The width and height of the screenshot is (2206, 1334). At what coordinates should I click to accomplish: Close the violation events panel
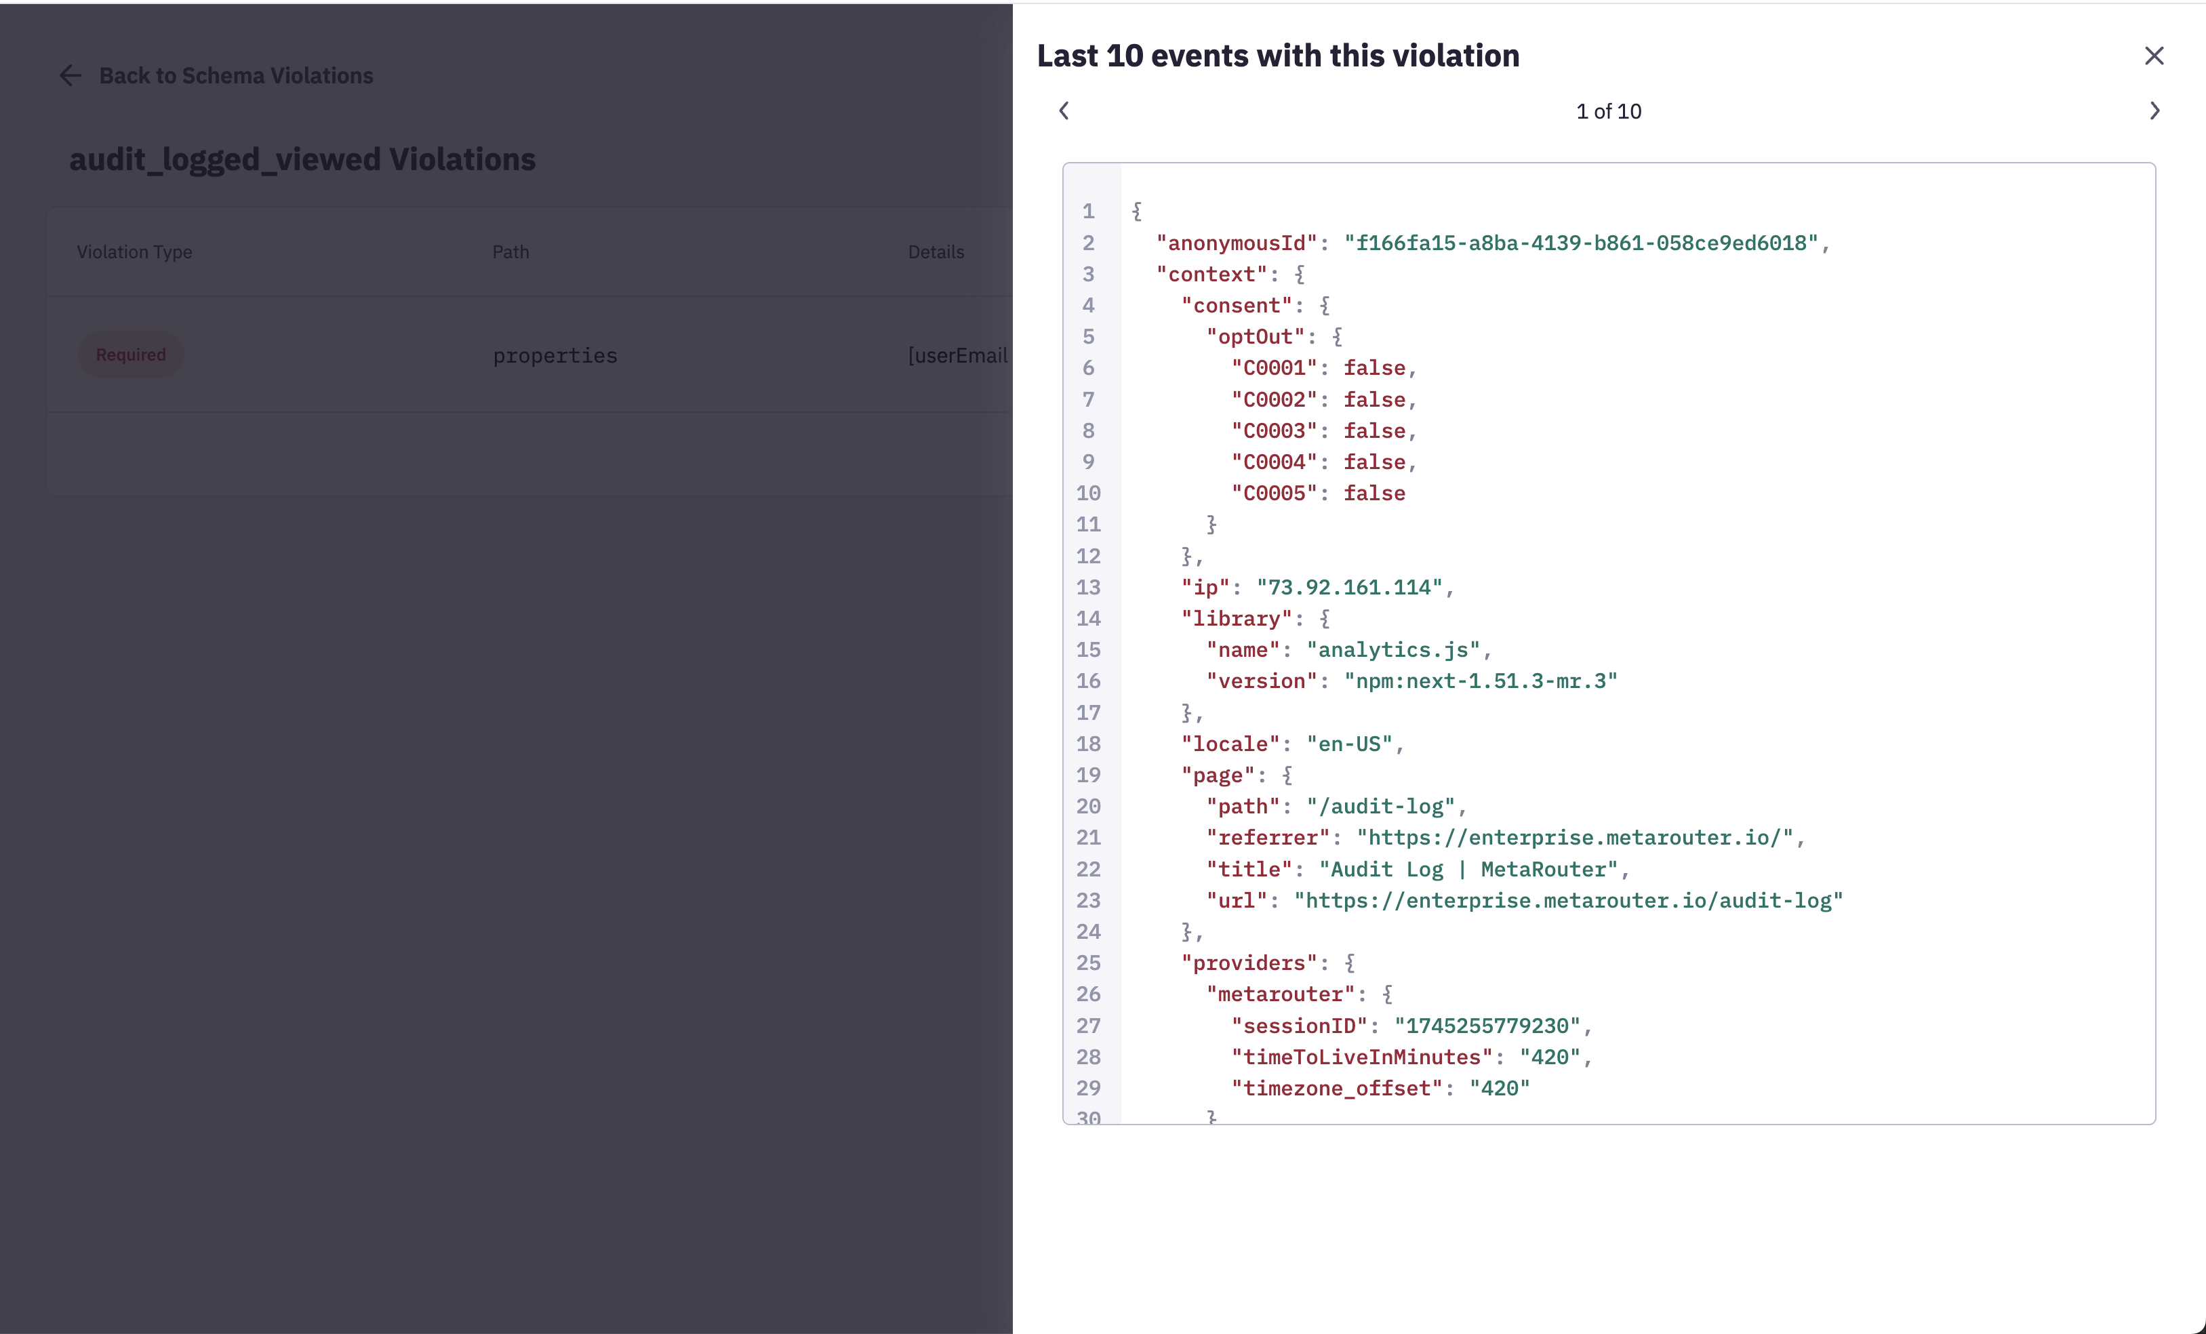(x=2153, y=56)
